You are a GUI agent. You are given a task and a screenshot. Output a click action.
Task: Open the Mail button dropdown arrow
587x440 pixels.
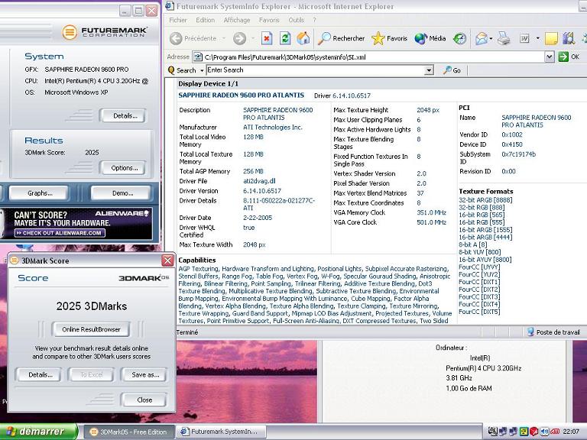coord(491,38)
